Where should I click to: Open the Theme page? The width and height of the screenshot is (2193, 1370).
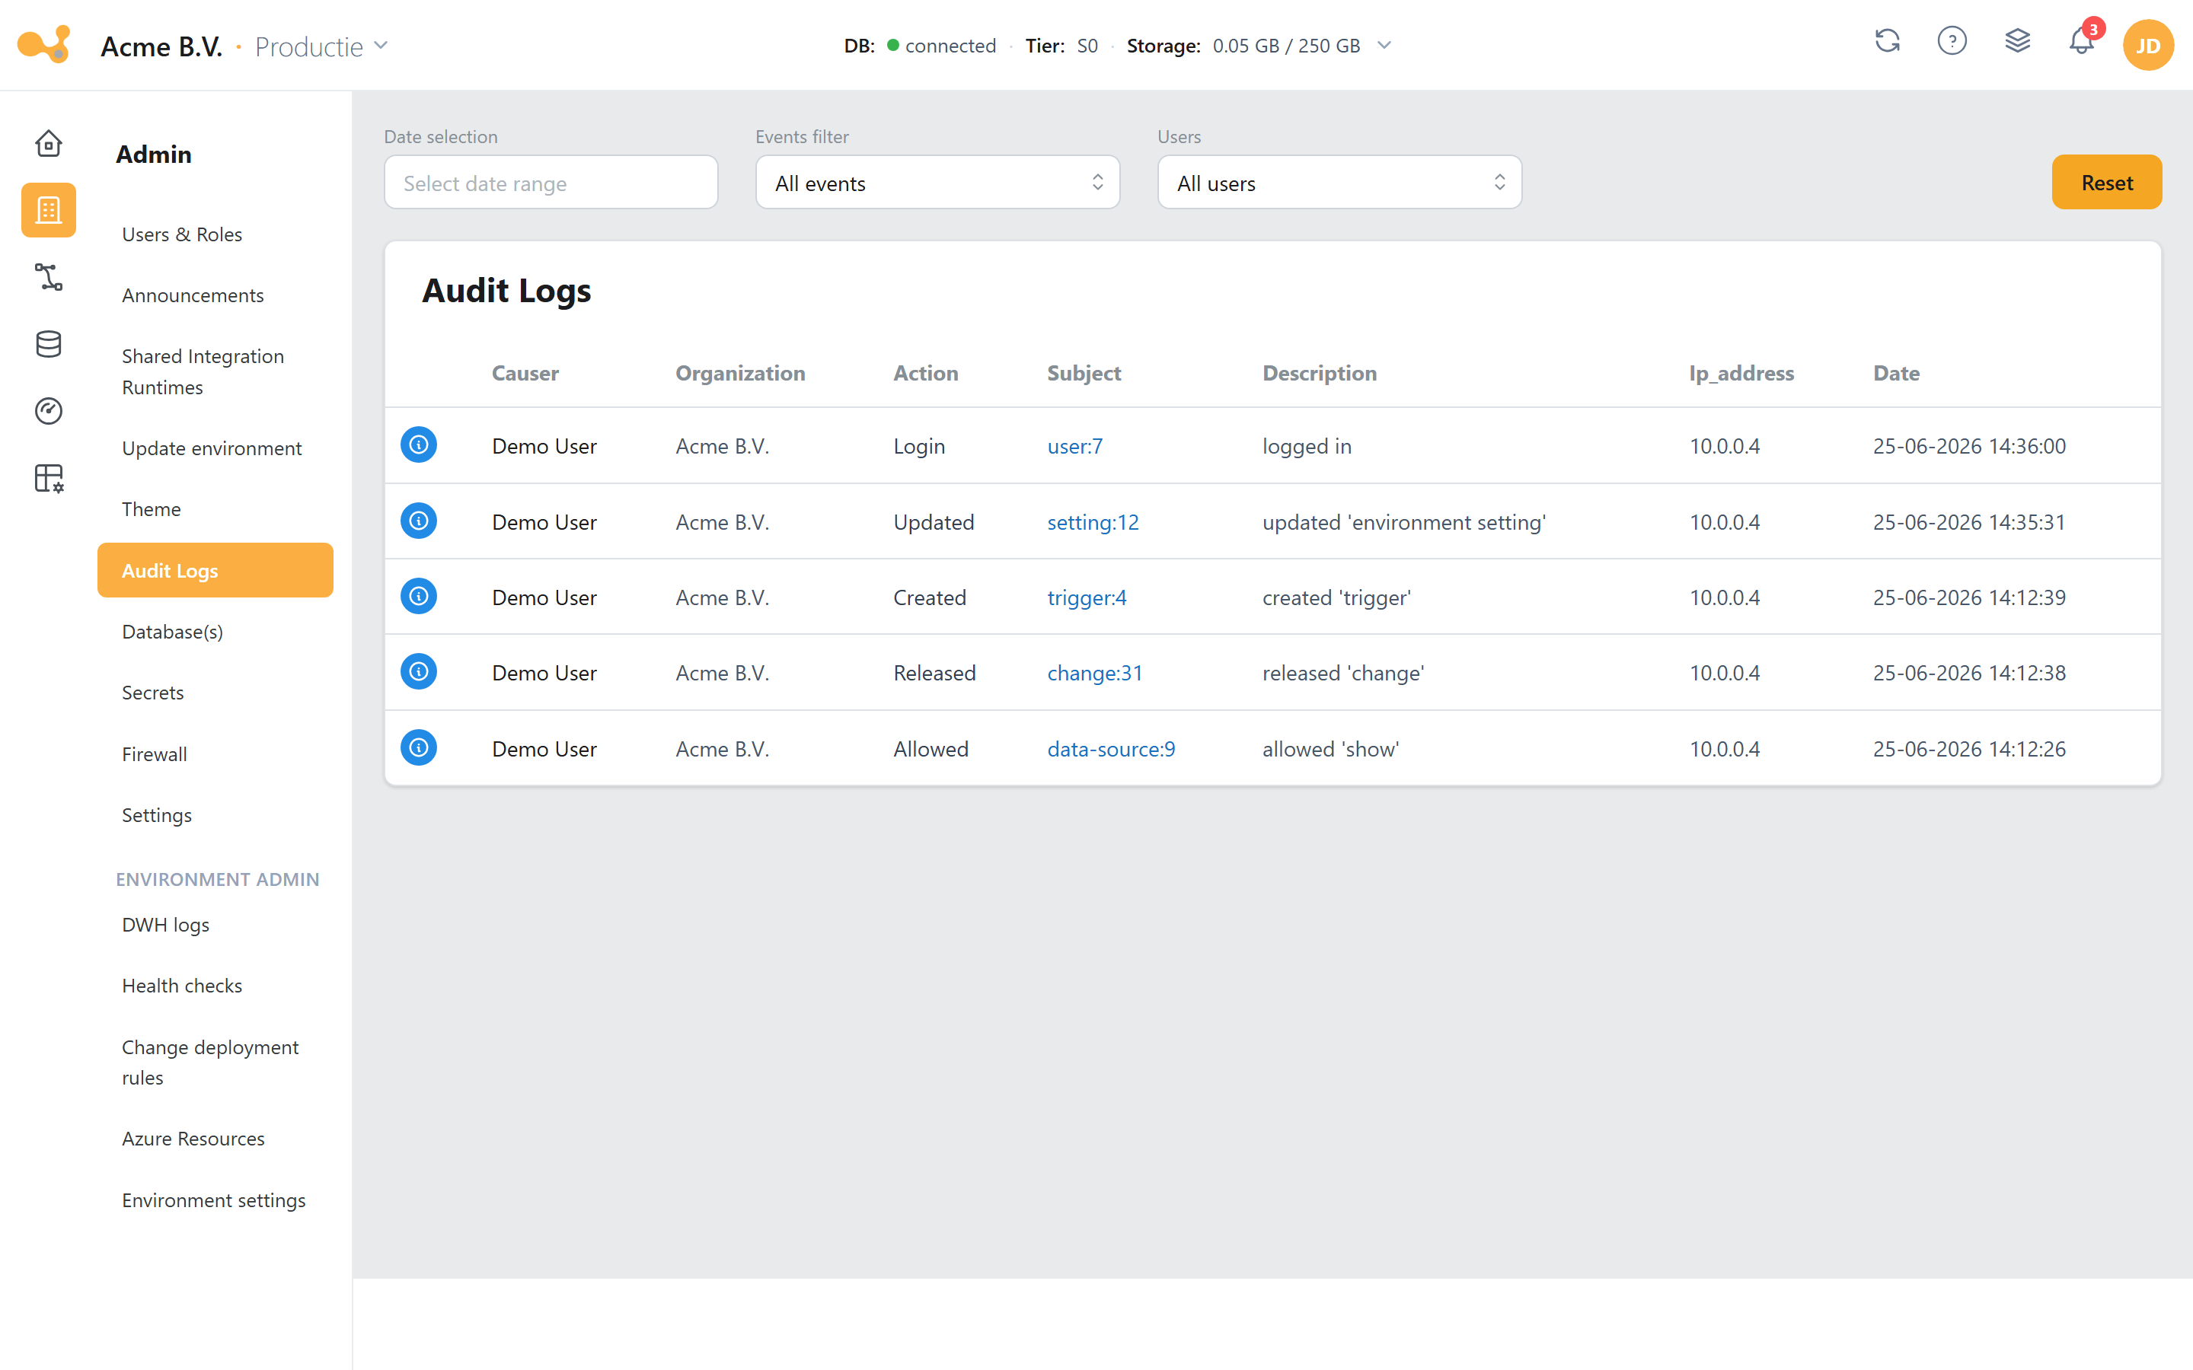click(x=152, y=509)
